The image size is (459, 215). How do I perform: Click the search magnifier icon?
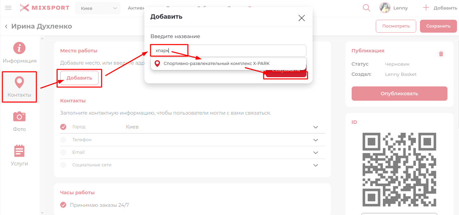pos(367,8)
